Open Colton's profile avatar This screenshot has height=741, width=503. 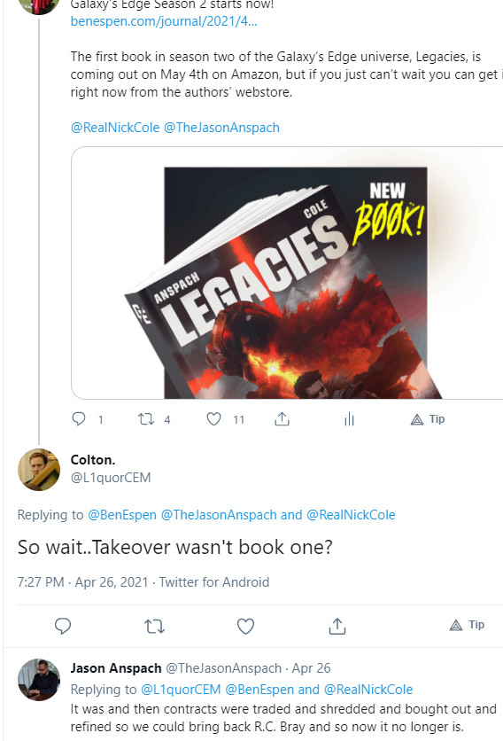pos(39,469)
